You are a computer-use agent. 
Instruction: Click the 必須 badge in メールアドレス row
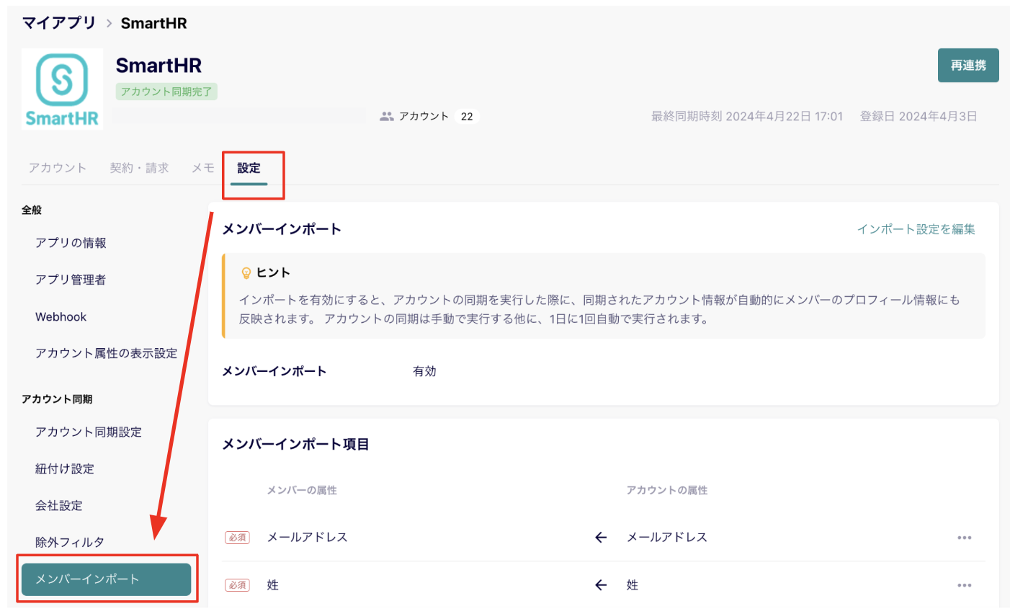coord(237,538)
